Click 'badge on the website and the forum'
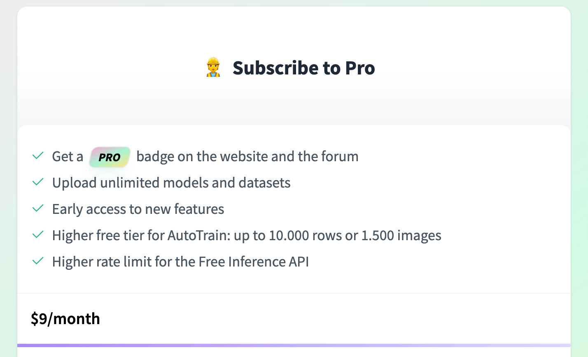Screen dimensions: 588x357 [247, 157]
